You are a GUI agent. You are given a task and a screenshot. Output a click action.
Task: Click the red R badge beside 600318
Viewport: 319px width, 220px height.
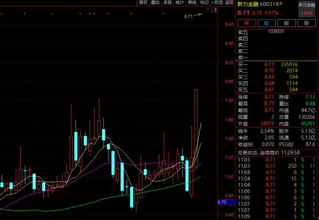click(281, 3)
